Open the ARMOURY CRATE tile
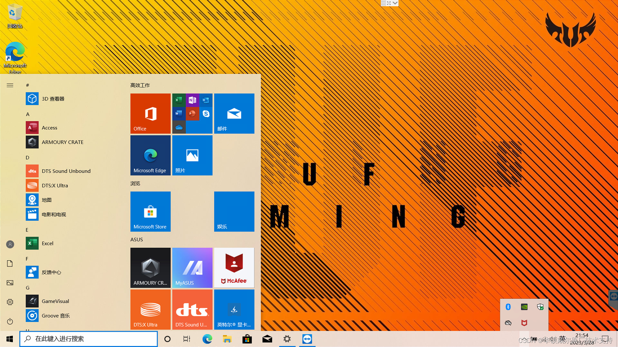This screenshot has width=618, height=347. tap(150, 268)
